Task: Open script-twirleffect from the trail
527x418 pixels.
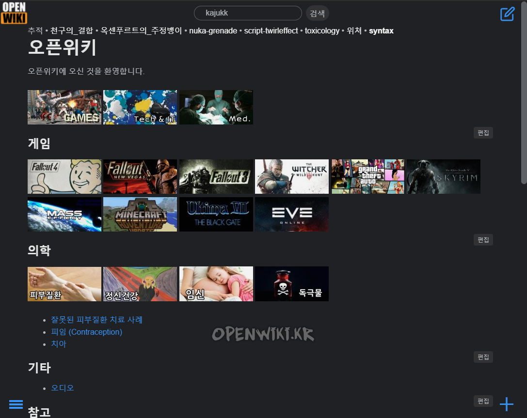Action: (271, 31)
